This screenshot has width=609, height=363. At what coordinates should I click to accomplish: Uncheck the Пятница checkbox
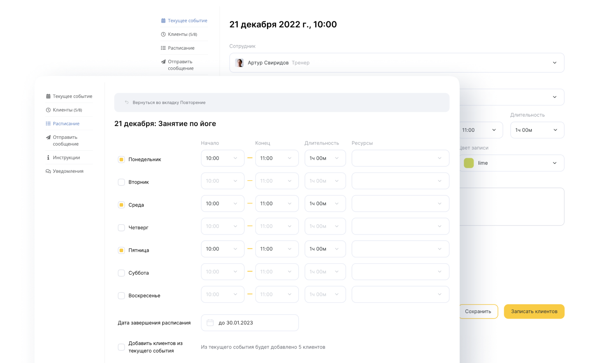coord(121,250)
